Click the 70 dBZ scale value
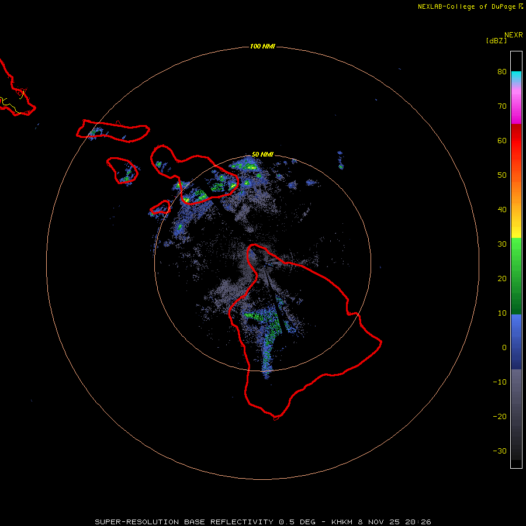The image size is (526, 526). pyautogui.click(x=502, y=106)
